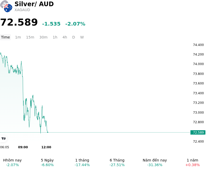Click the Silver/ AUD title
The width and height of the screenshot is (207, 170).
point(34,4)
